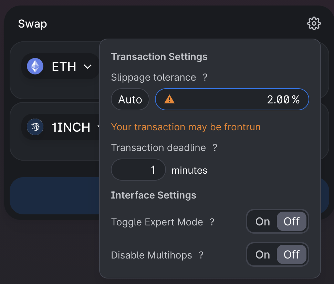Switch Disable Multihops to On
This screenshot has height=284, width=334.
pyautogui.click(x=262, y=255)
